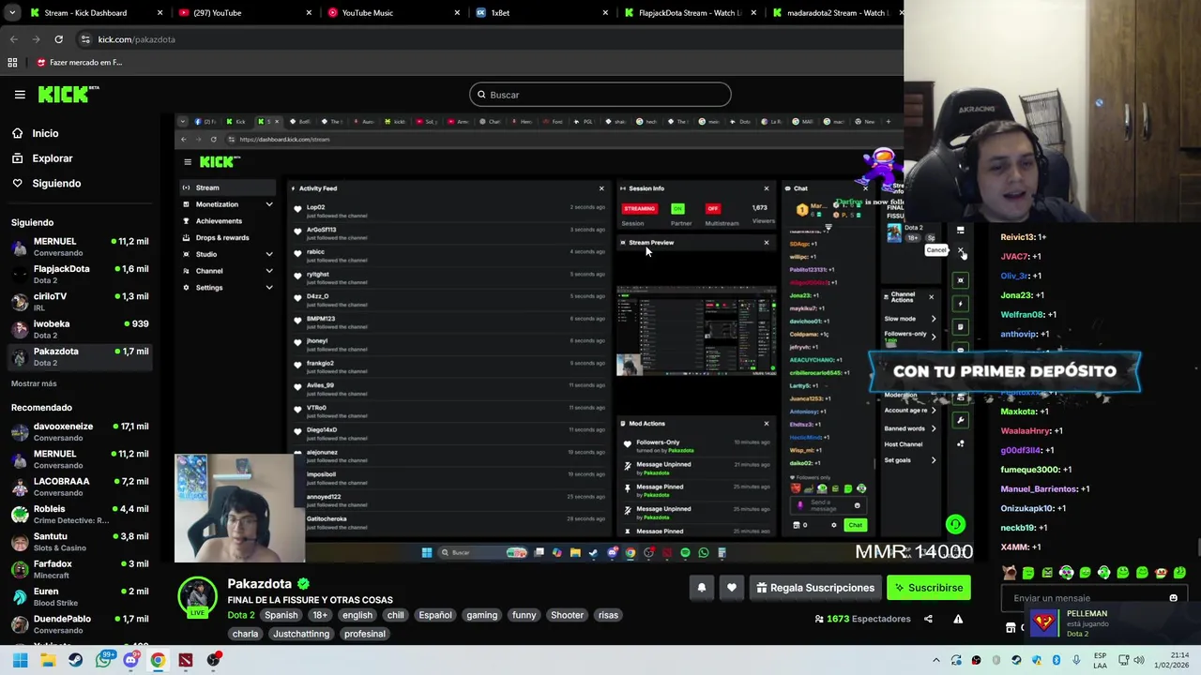Open Fazer mercado bookmark

point(80,63)
